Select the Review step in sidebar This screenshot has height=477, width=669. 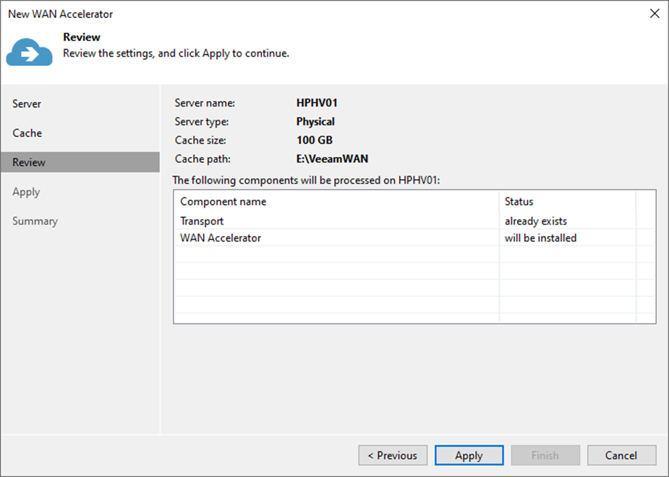(80, 162)
